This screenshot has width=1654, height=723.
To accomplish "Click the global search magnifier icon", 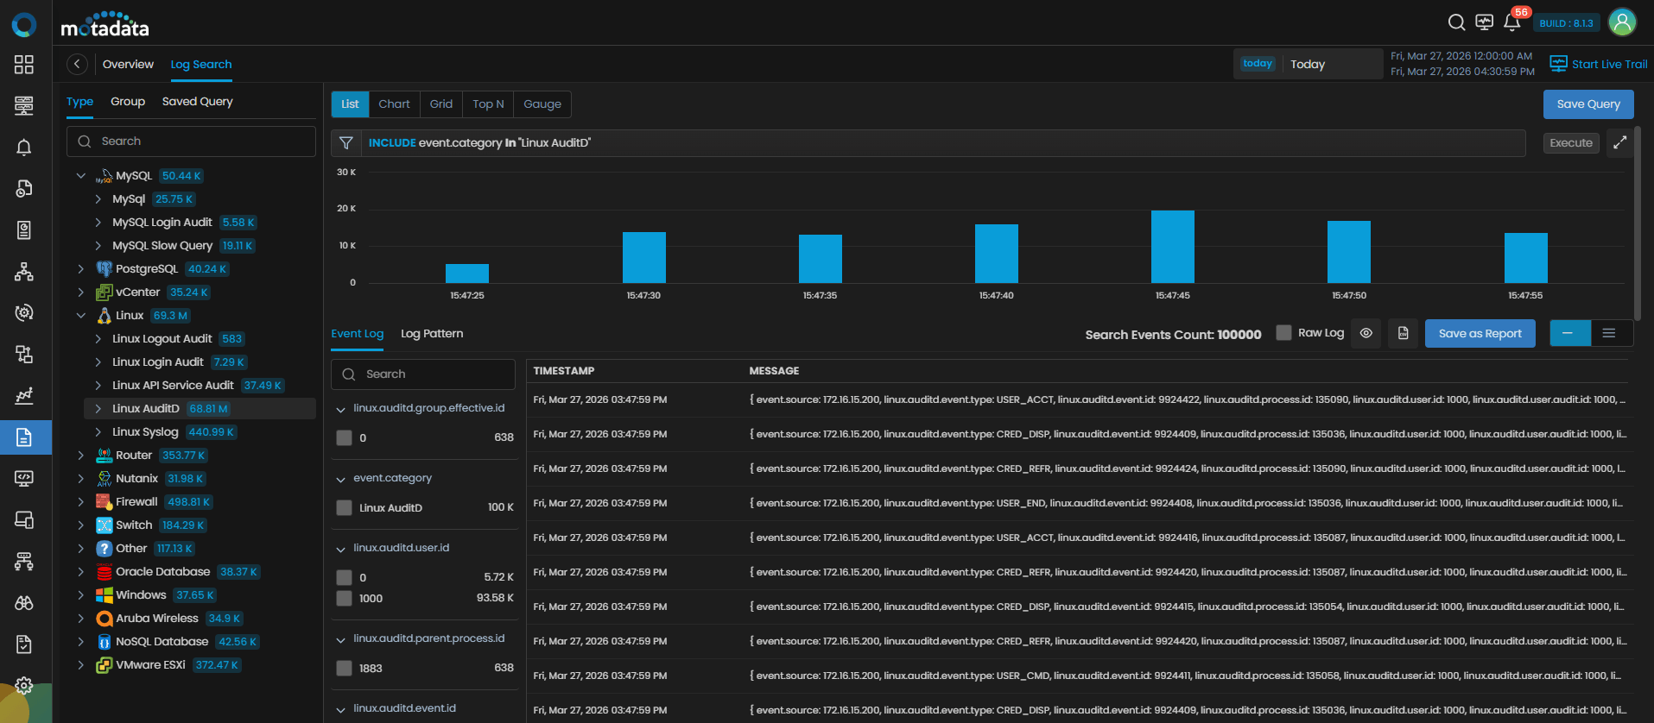I will [1456, 22].
